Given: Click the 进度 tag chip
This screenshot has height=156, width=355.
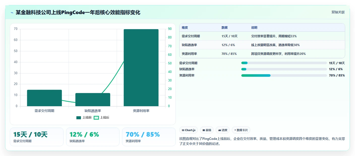Looking at the screenshot, I should [223, 130].
